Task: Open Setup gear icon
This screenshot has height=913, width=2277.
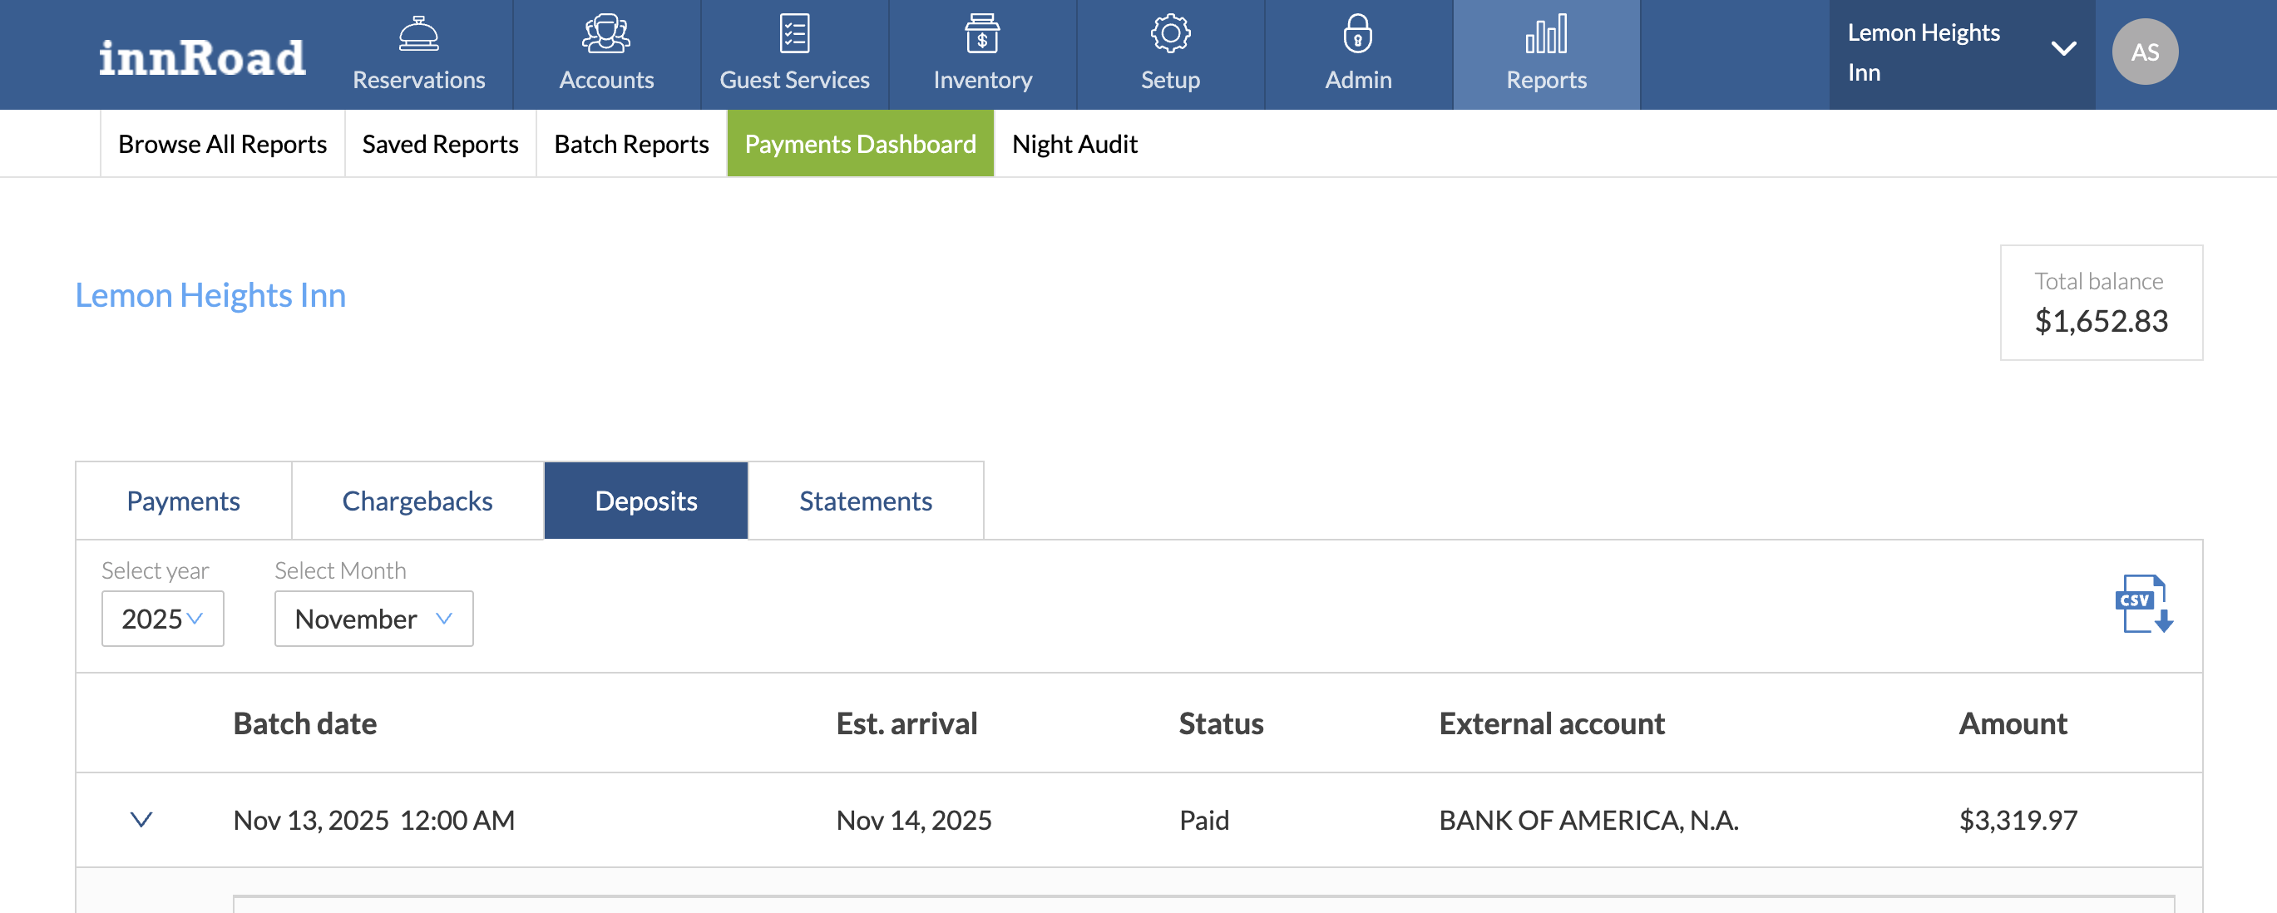Action: pos(1169,33)
